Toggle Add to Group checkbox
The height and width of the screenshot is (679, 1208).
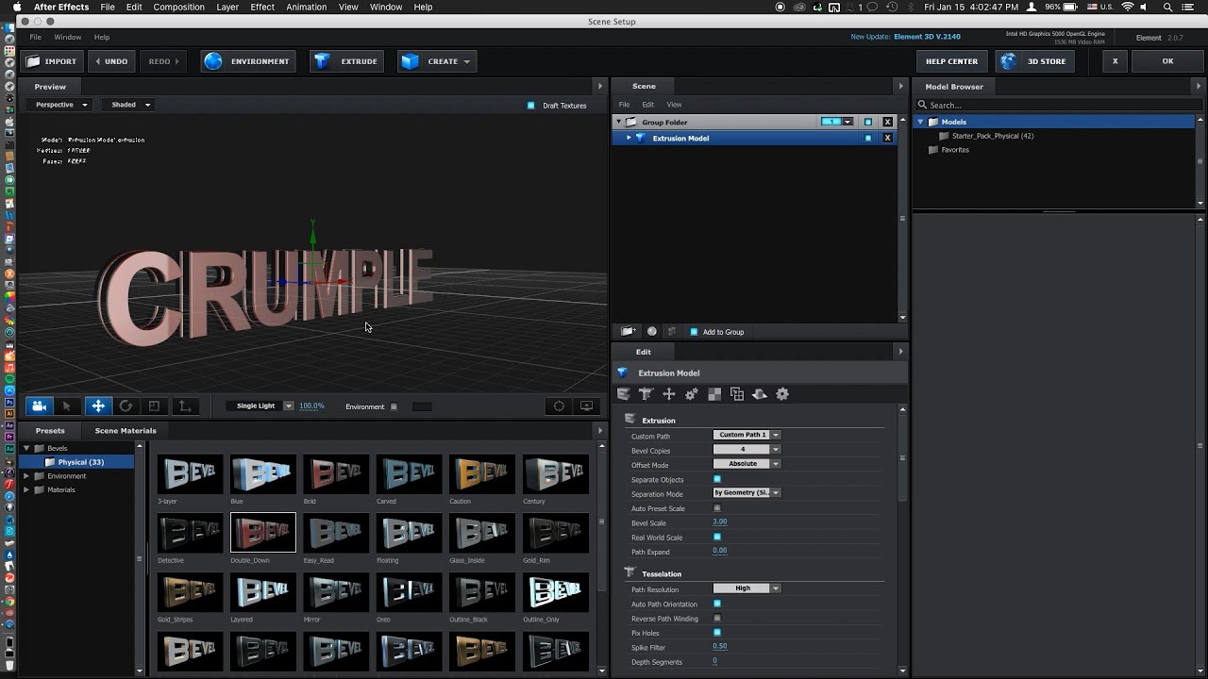click(x=694, y=332)
